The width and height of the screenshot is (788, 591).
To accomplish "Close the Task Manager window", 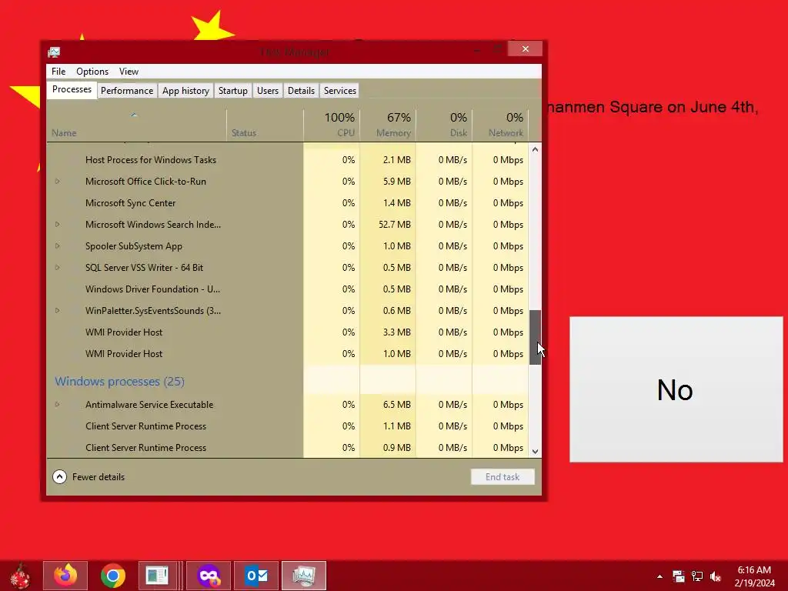I will pos(525,48).
